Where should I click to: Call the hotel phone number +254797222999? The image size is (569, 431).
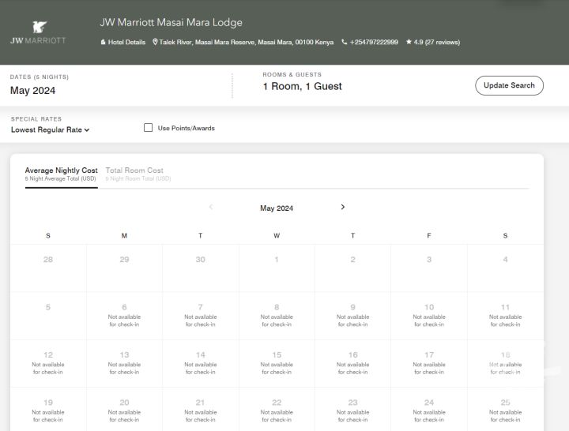coord(374,42)
